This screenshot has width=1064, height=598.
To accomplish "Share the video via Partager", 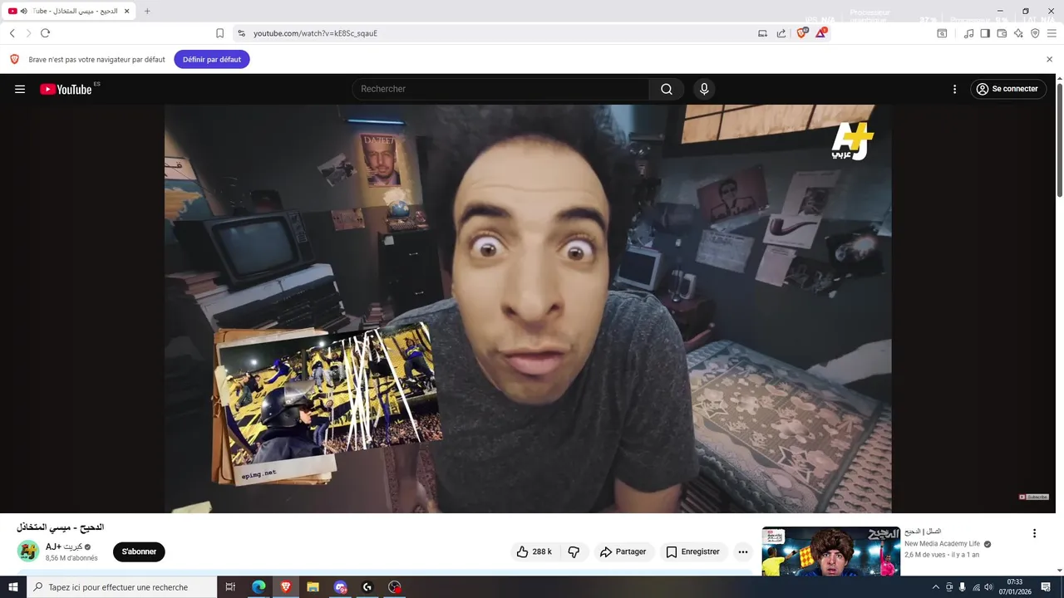I will pyautogui.click(x=623, y=551).
